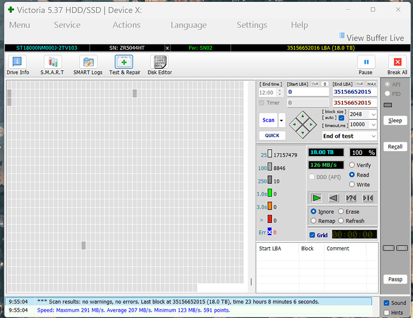Open the Settings menu
The height and width of the screenshot is (318, 413).
(x=252, y=25)
